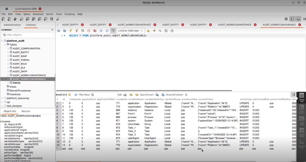Screen dimensions: 306x162
Task: Commit transaction check icon
Action: point(101,31)
